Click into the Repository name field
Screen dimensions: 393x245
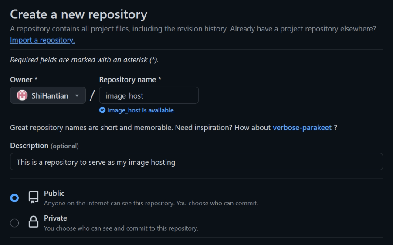point(149,95)
